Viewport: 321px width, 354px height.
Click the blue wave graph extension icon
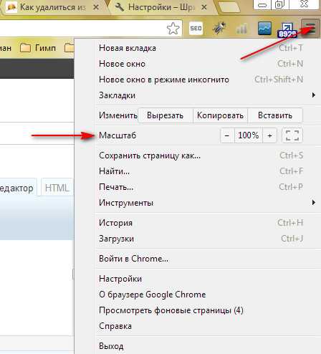pyautogui.click(x=264, y=29)
